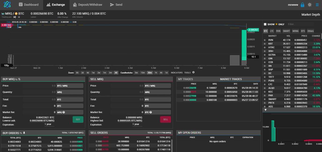
Task: Set chart zoom to 6h
Action: (77, 73)
